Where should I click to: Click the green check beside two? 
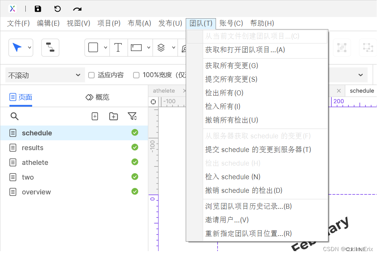click(135, 177)
